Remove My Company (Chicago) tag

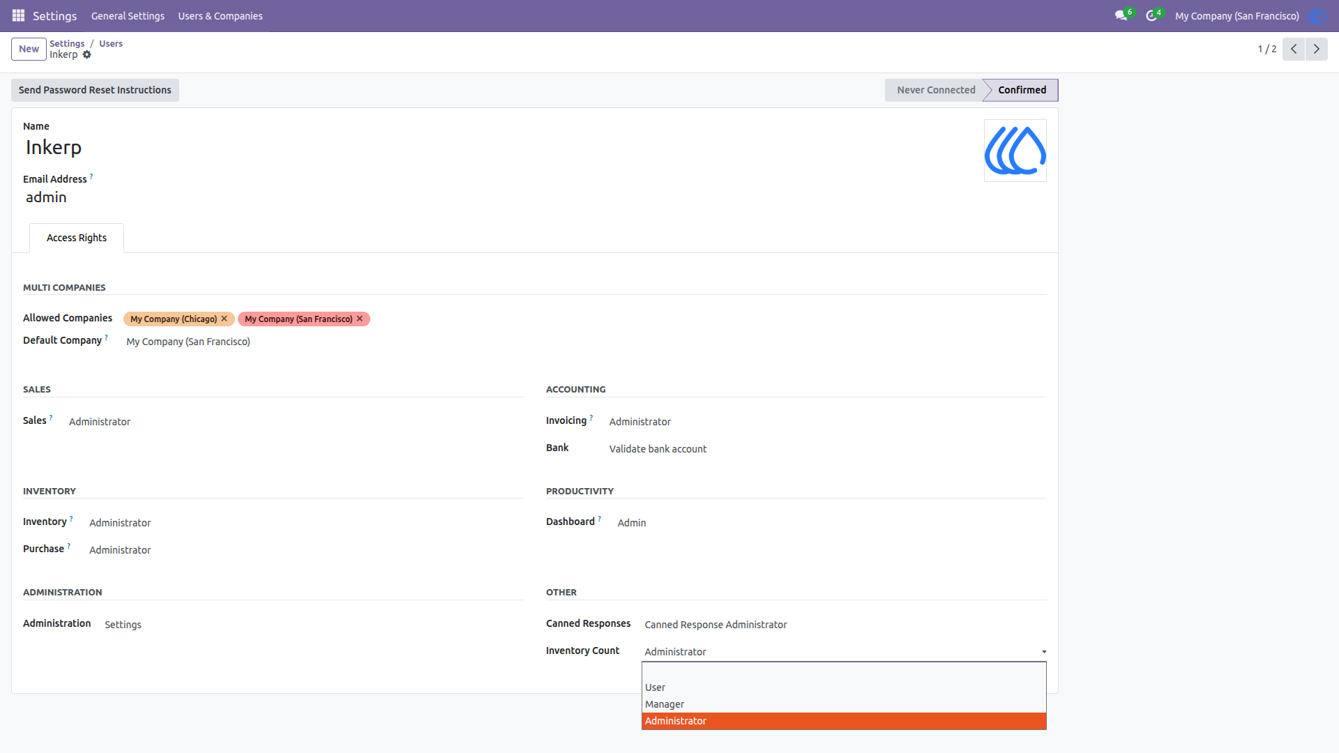(224, 319)
